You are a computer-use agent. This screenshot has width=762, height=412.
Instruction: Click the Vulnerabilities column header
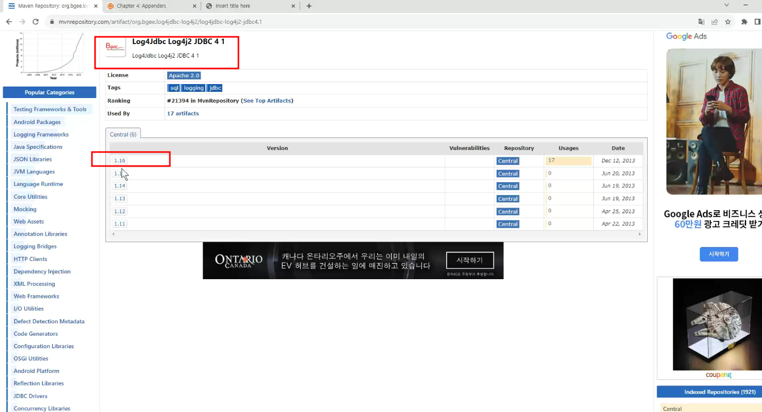click(x=470, y=148)
